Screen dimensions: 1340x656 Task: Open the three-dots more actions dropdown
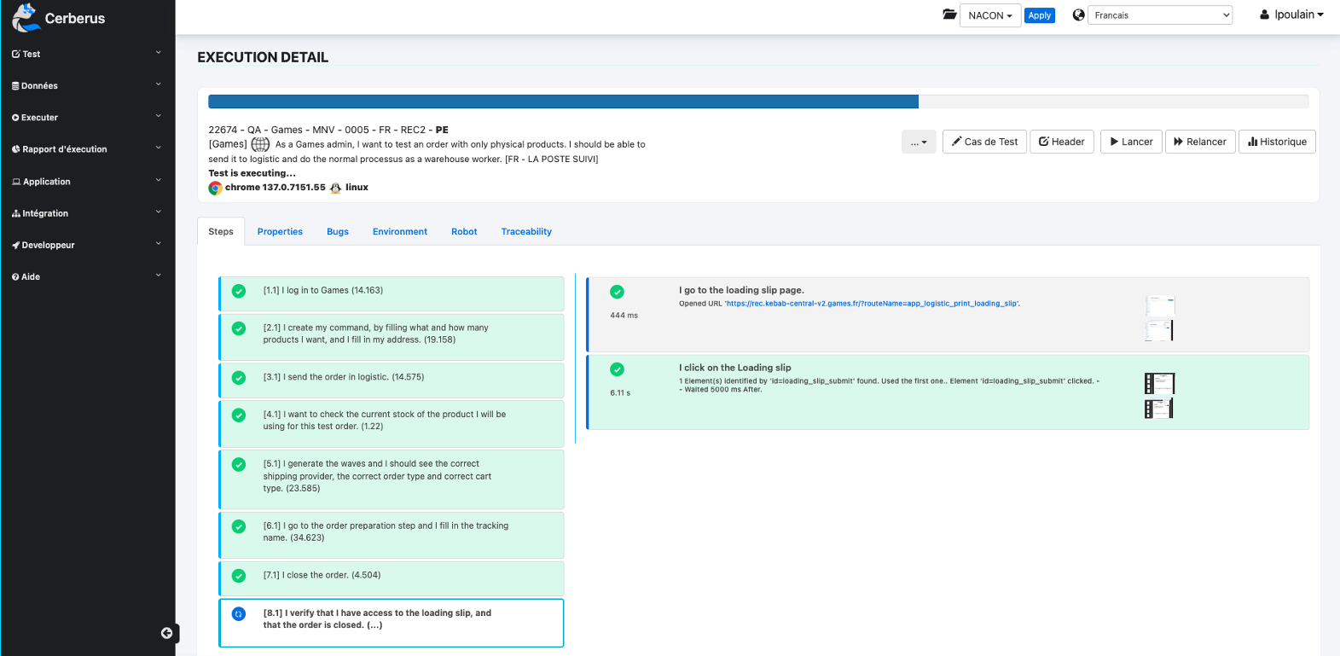point(919,142)
